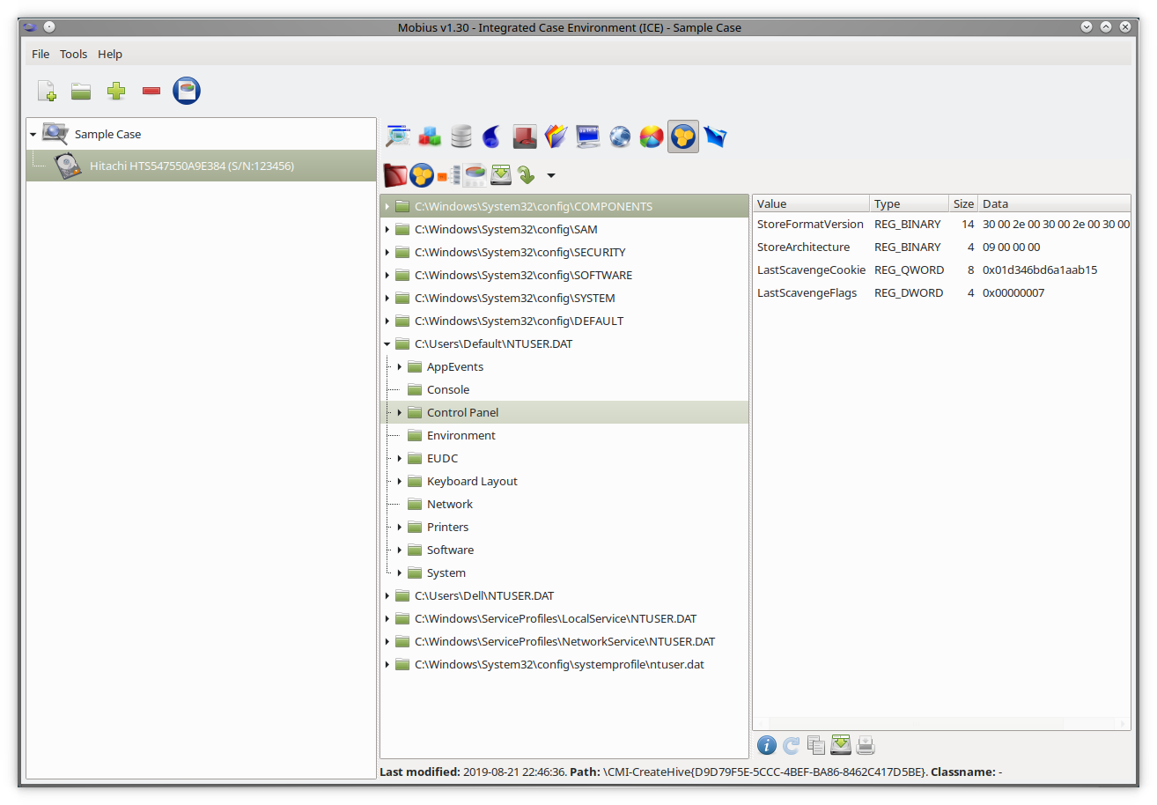Screen dimensions: 1157x805
Task: Collapse the C:\Users\Default\NTUSER.DAT hive
Action: point(387,344)
